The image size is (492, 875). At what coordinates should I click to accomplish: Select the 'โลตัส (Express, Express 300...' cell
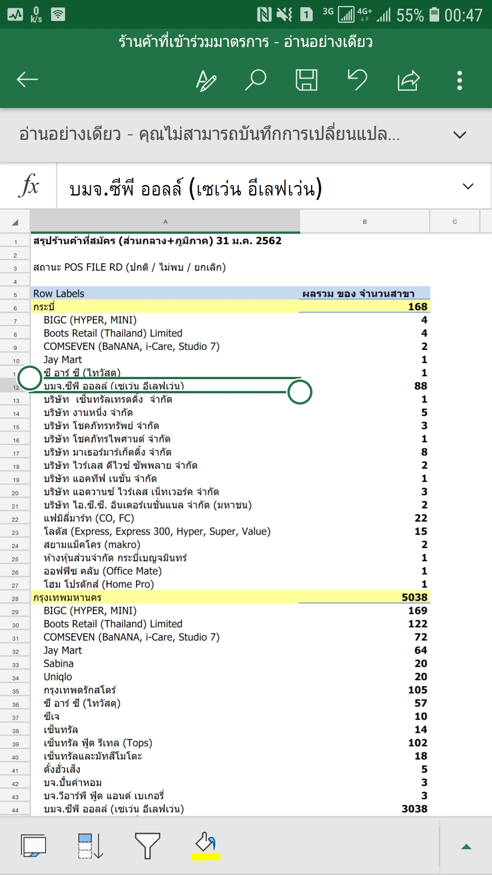point(165,531)
